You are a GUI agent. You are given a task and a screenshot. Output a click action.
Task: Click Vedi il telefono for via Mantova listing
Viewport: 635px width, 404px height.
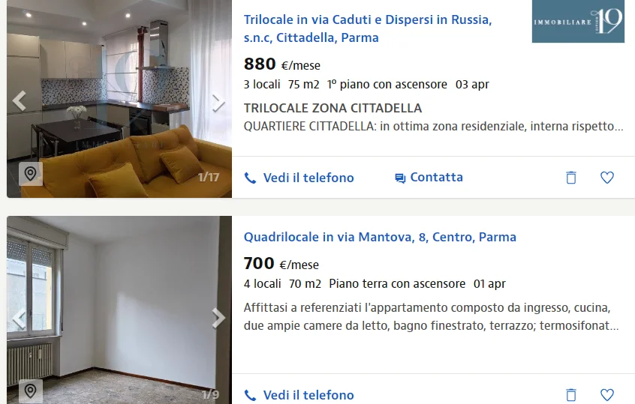299,395
